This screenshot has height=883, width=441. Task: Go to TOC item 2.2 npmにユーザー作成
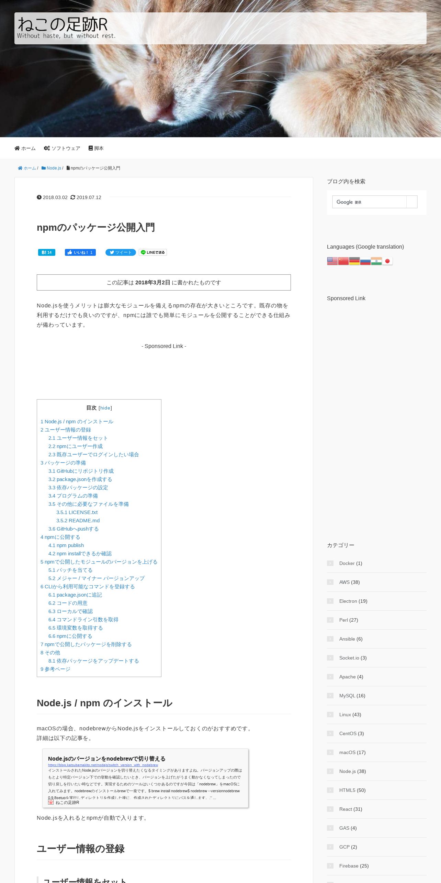[76, 446]
